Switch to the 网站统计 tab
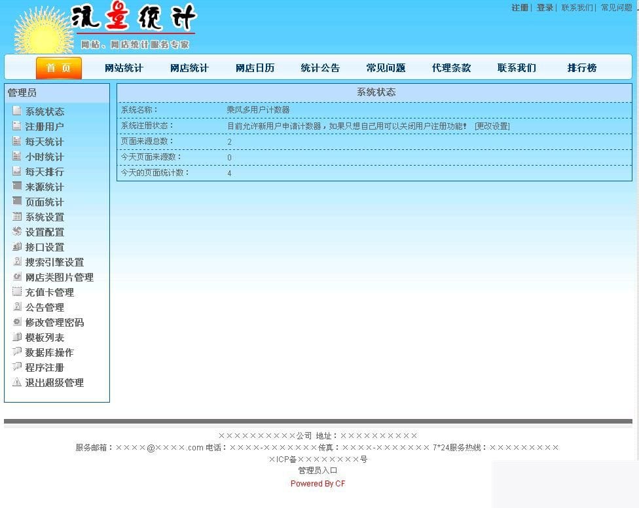 [x=124, y=67]
